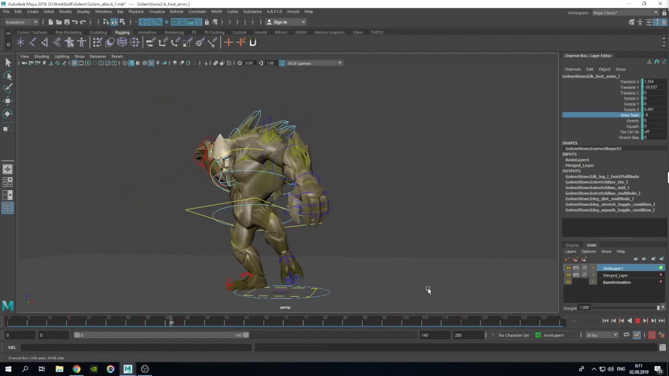The image size is (669, 376).
Task: Open the Windows menu in menu bar
Action: [x=103, y=11]
